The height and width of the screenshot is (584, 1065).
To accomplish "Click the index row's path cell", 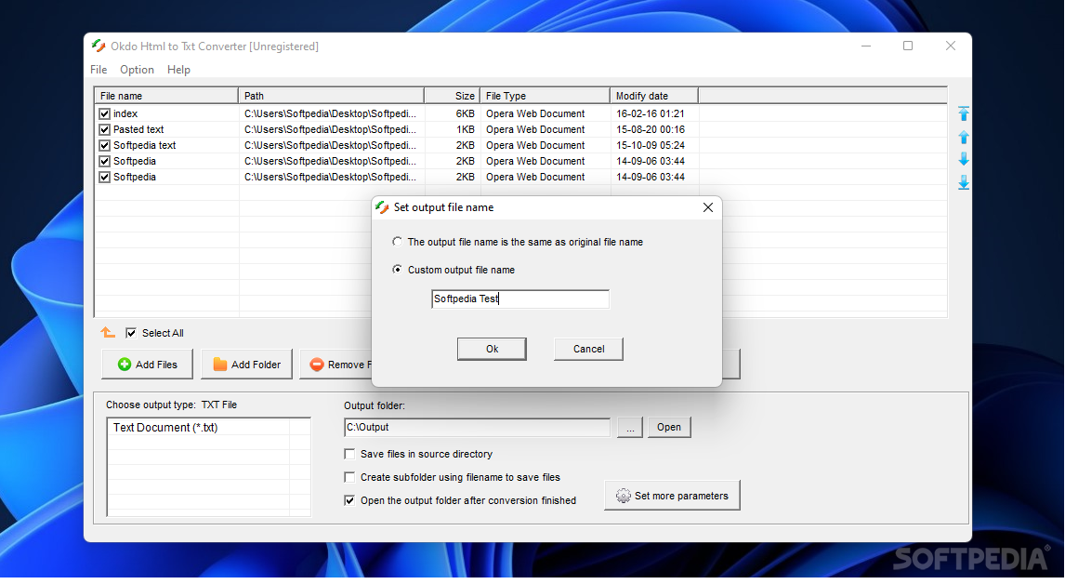I will (x=330, y=113).
